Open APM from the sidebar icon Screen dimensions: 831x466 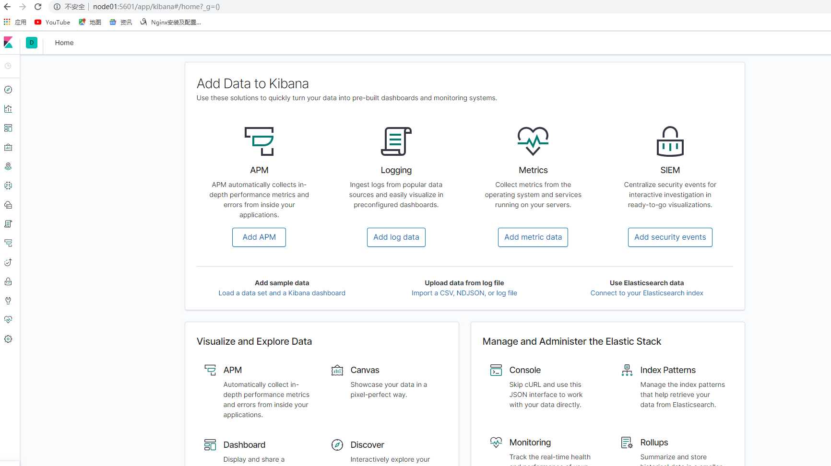coord(8,243)
